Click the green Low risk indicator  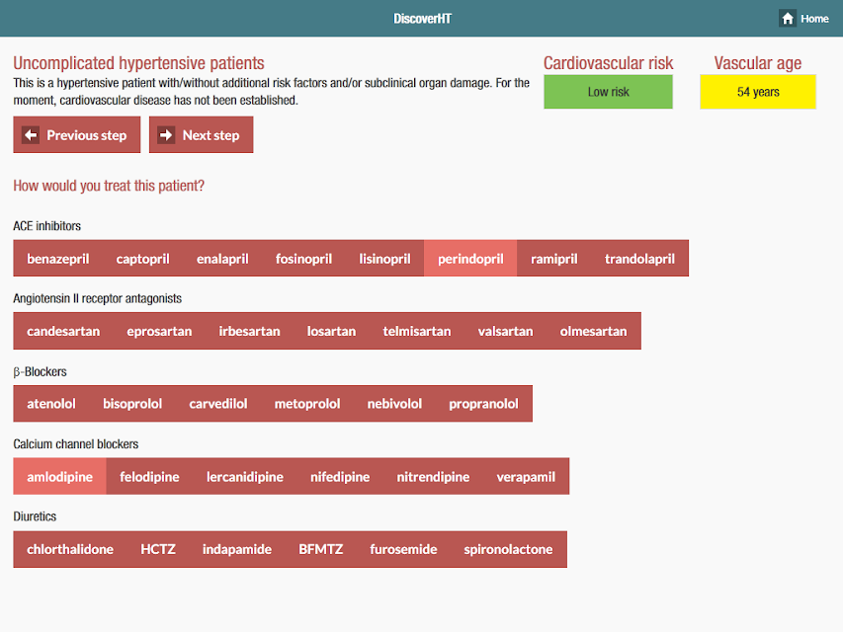[x=608, y=92]
